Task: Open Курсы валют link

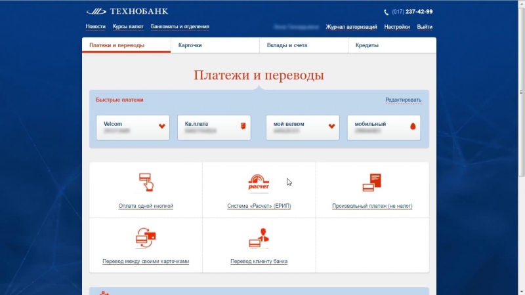Action: [128, 27]
